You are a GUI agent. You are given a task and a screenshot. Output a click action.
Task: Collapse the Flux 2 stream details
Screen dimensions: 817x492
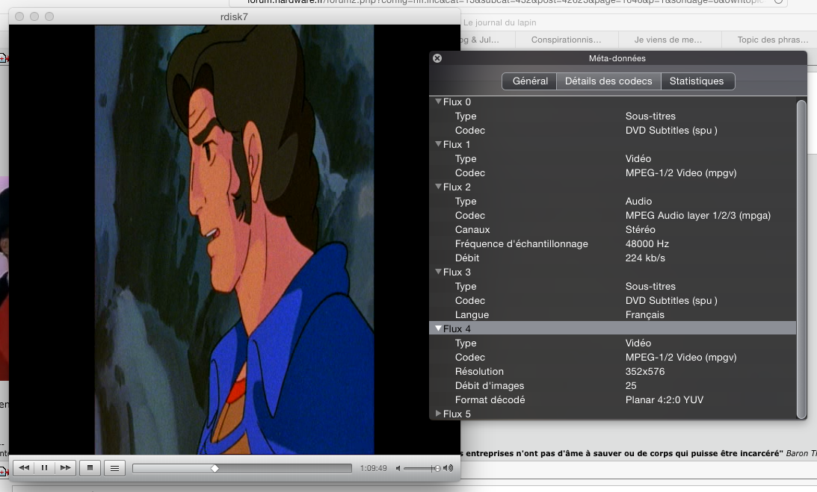(x=438, y=187)
